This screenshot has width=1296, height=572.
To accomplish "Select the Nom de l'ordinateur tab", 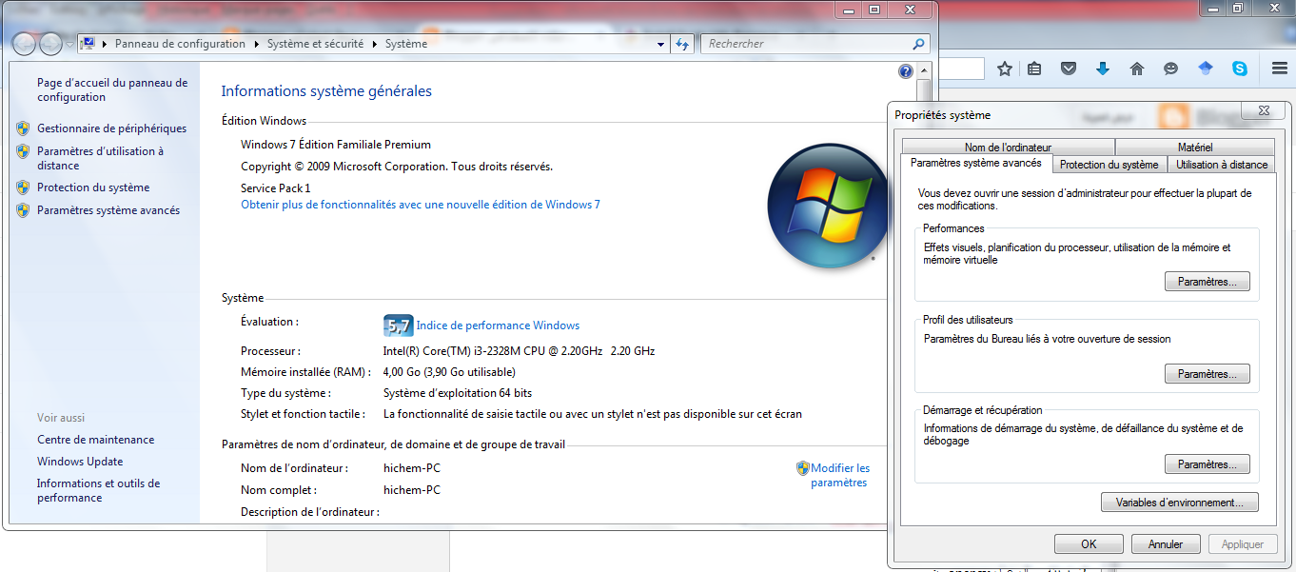I will (1008, 148).
